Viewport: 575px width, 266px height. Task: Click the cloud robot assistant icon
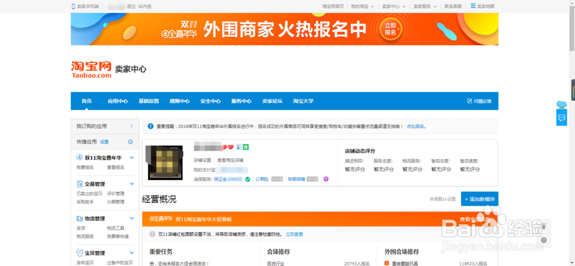tap(561, 105)
